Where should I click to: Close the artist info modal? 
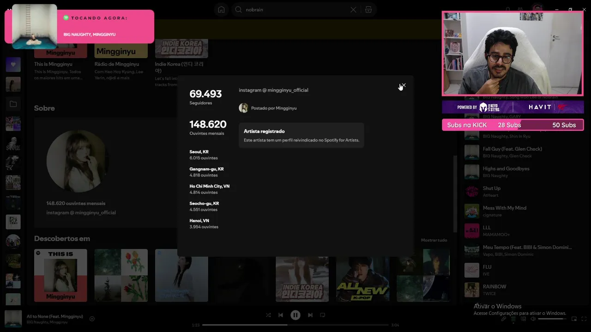click(403, 85)
